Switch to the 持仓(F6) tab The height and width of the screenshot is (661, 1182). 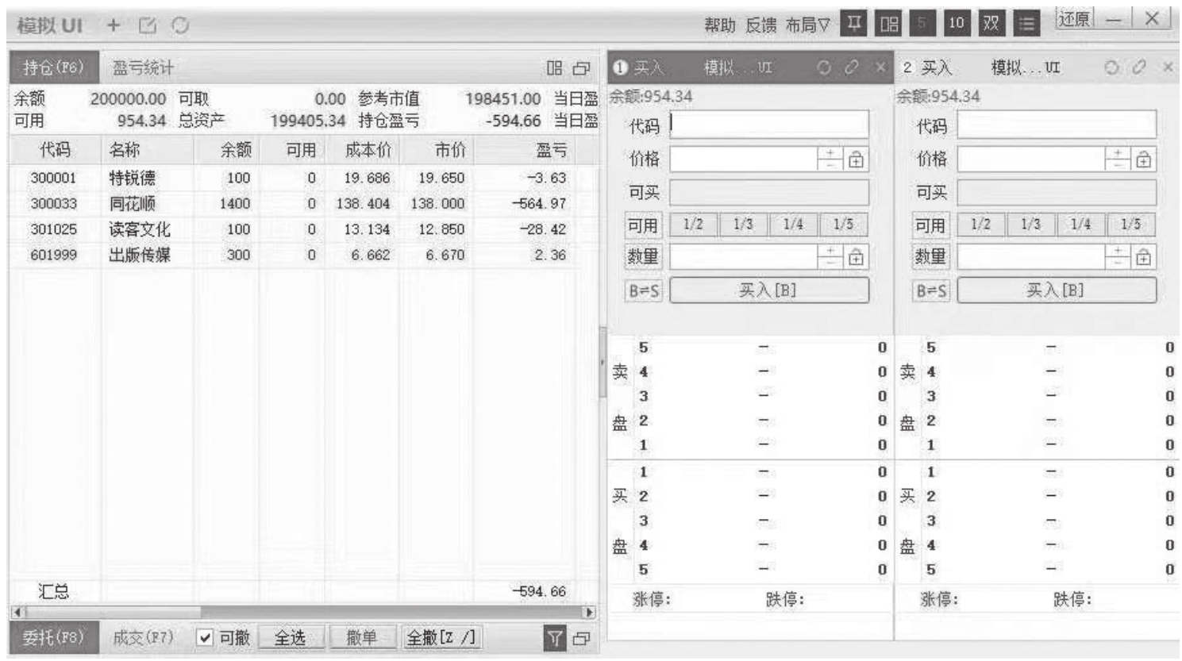53,68
